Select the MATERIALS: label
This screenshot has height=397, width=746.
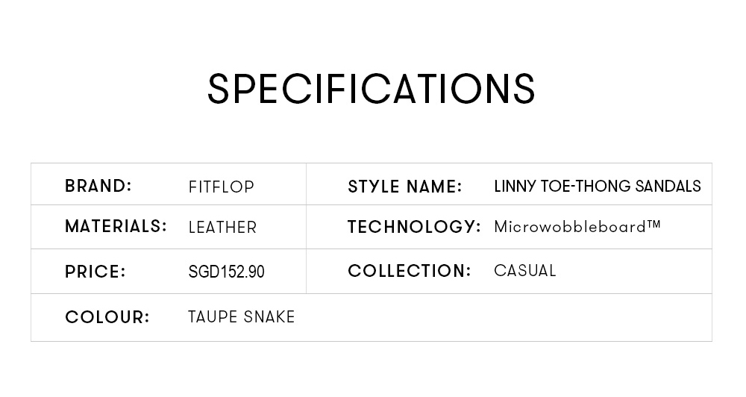click(116, 226)
